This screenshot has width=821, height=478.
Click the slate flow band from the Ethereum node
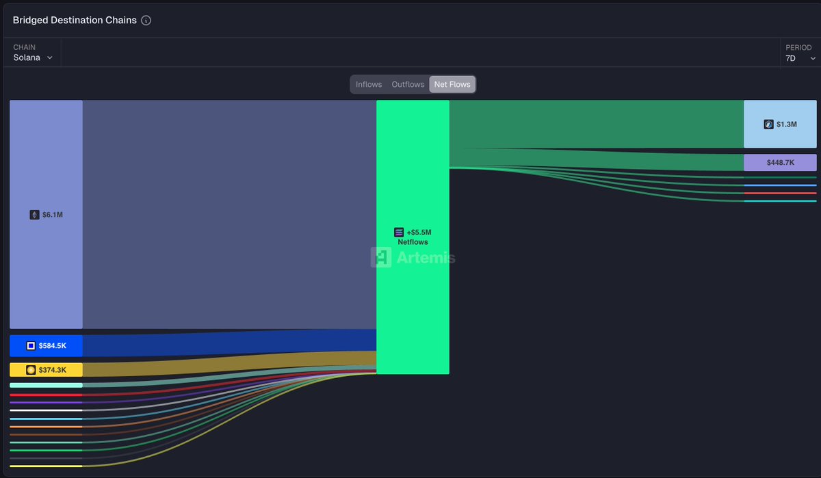[x=229, y=215]
